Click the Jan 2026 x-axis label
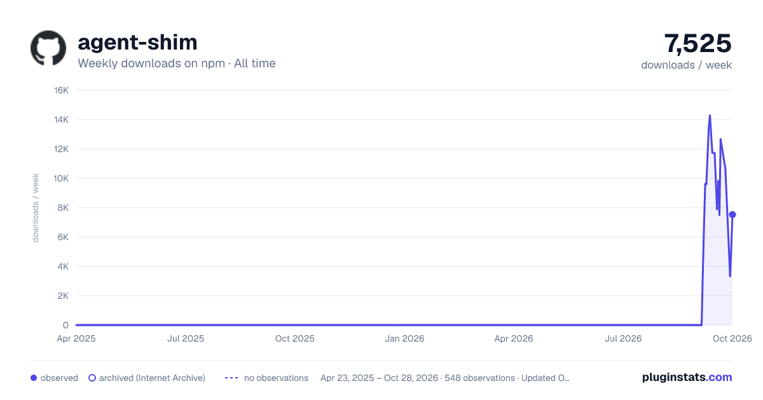This screenshot has width=763, height=400. pyautogui.click(x=405, y=338)
